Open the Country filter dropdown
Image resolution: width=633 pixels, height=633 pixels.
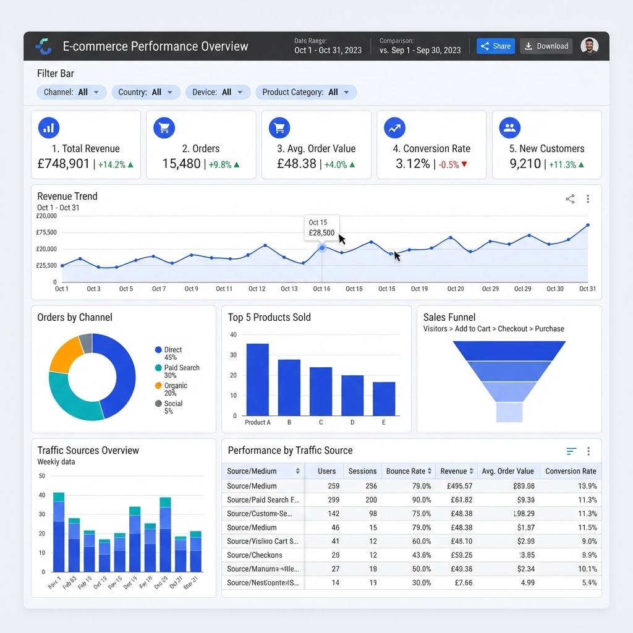click(145, 92)
